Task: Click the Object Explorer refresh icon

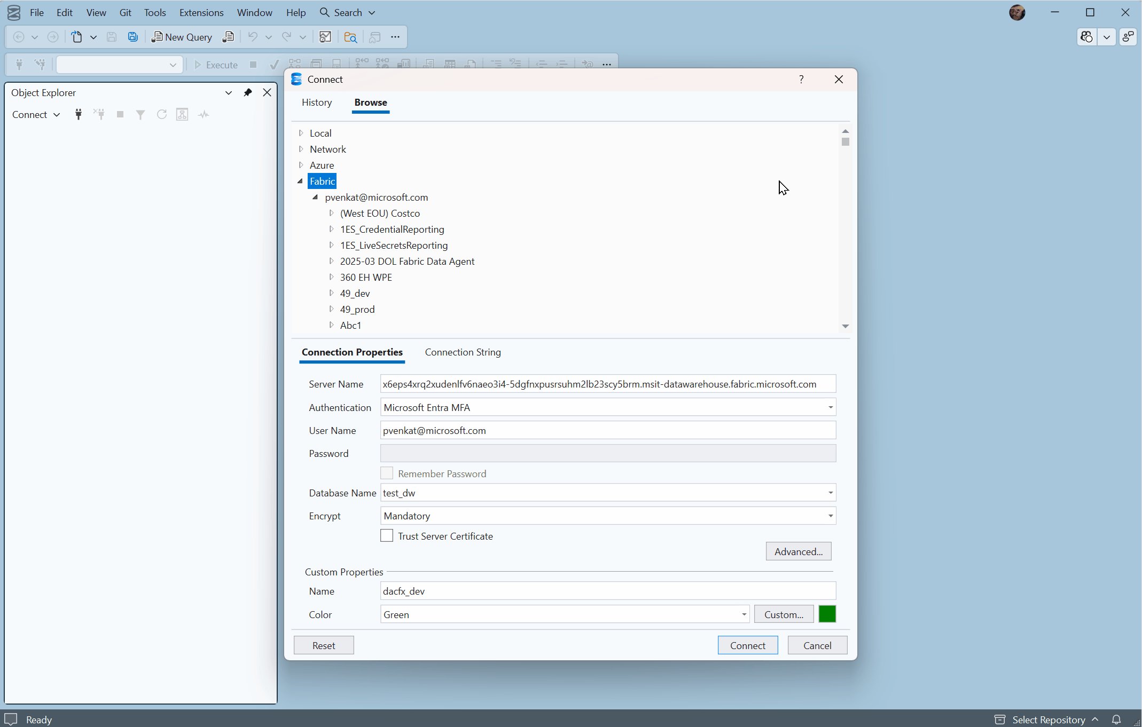Action: tap(161, 114)
